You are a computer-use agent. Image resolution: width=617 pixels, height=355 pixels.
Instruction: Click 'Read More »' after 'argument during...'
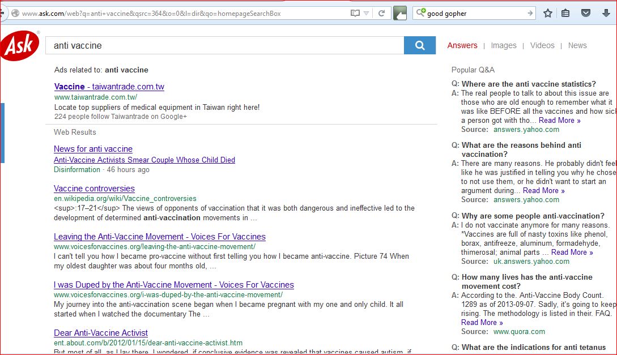point(543,191)
